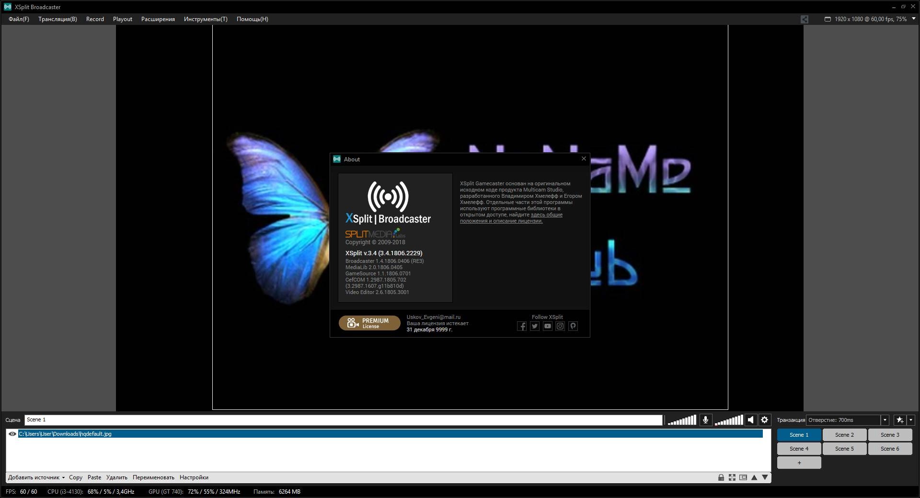The height and width of the screenshot is (498, 920).
Task: Click XSplit Broadcaster logo in About
Action: pos(388,203)
